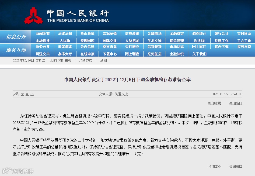Visit 关于我们 page
This screenshot has width=255, height=176.
click(x=199, y=54)
